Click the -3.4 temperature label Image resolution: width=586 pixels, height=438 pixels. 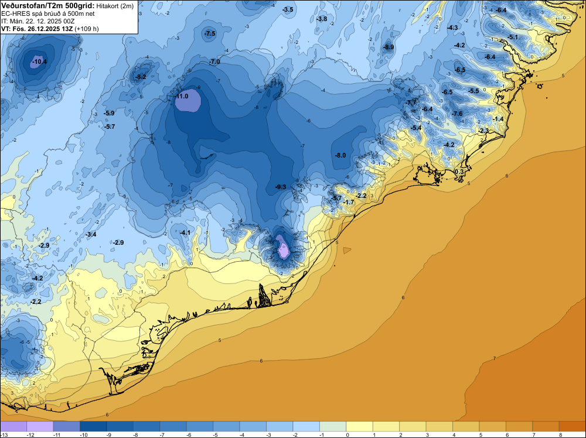(91, 234)
